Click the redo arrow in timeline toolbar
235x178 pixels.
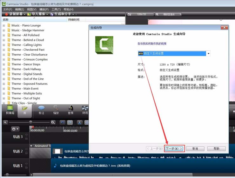(70, 122)
